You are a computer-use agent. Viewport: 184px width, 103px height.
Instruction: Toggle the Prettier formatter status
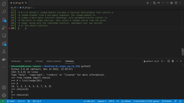tap(167, 101)
